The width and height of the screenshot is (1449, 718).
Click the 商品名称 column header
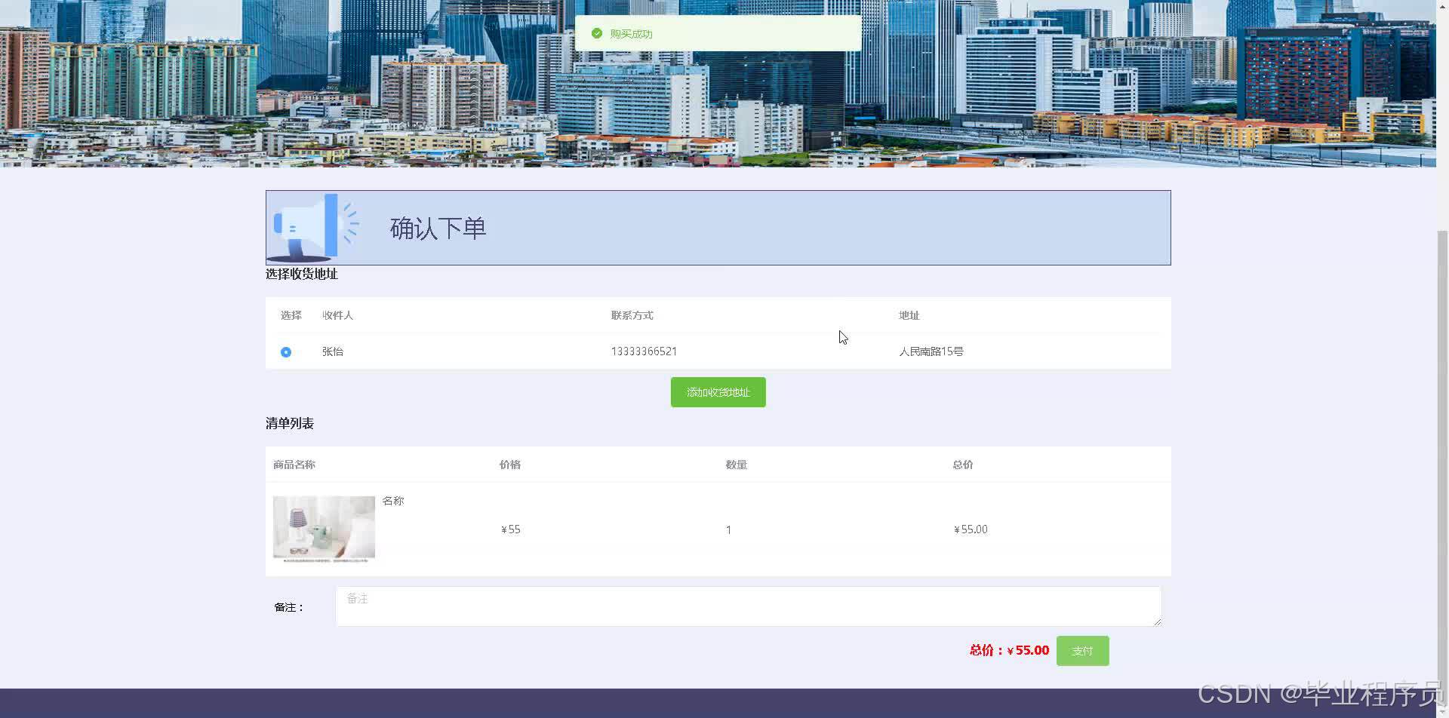pos(294,465)
